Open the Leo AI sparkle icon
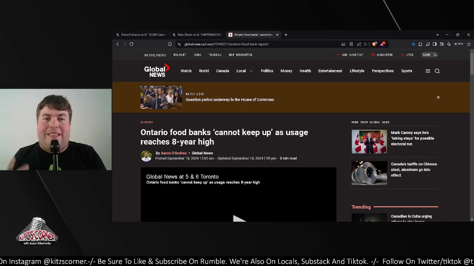 pos(449,44)
